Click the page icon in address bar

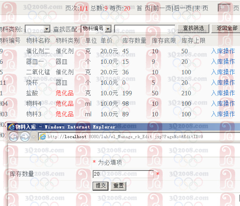pyautogui.click(x=42, y=137)
